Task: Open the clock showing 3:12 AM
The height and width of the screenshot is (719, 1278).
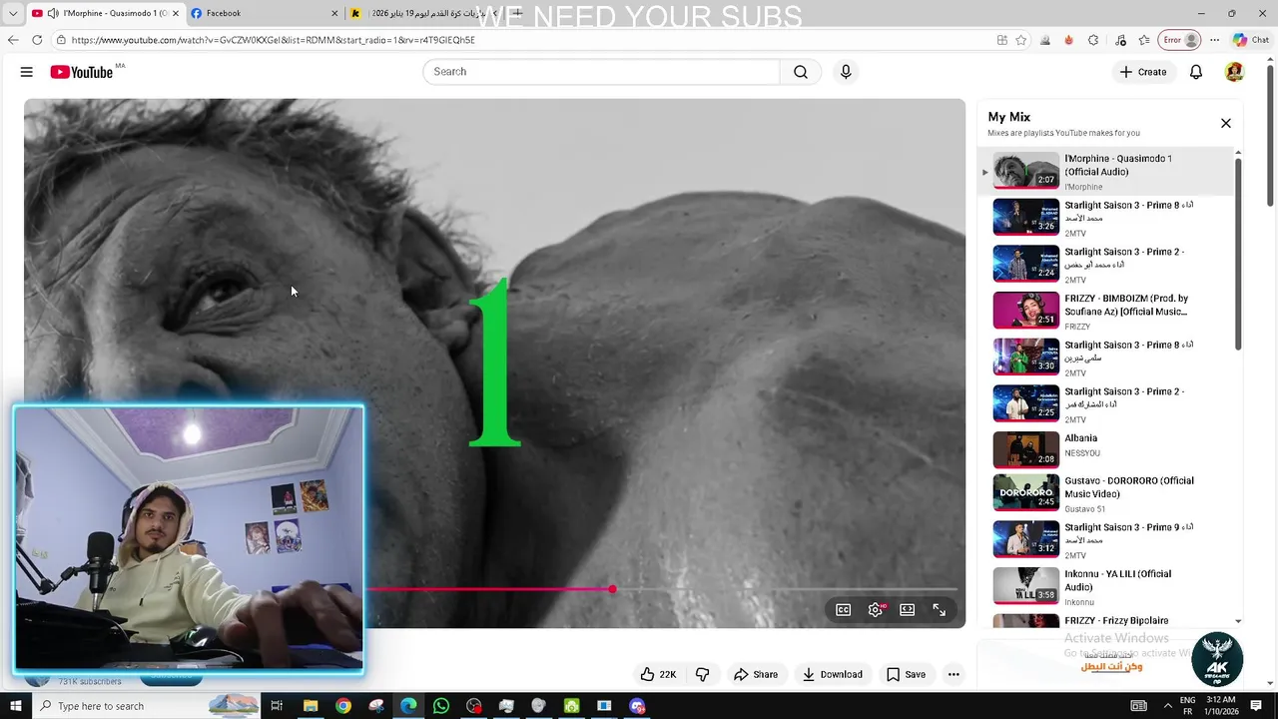Action: pos(1222,706)
